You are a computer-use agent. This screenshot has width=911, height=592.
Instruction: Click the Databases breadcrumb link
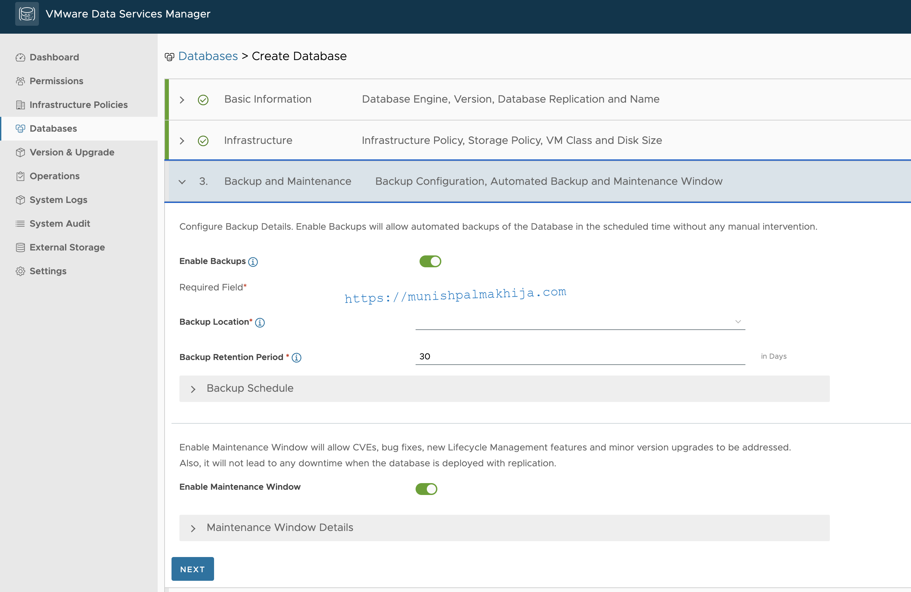(x=208, y=56)
